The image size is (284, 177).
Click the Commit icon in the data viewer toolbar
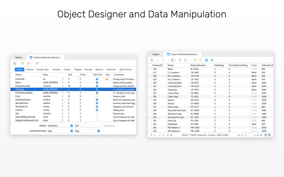(x=157, y=60)
